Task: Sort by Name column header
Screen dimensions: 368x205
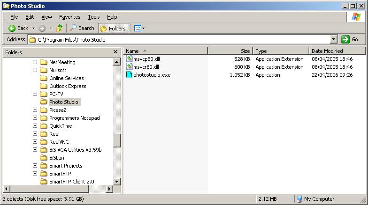Action: click(x=166, y=51)
